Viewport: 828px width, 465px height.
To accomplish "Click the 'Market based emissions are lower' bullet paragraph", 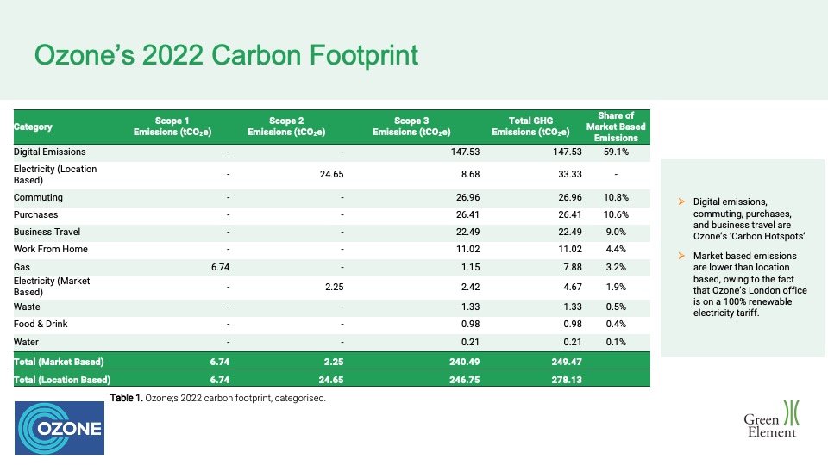I will 750,284.
